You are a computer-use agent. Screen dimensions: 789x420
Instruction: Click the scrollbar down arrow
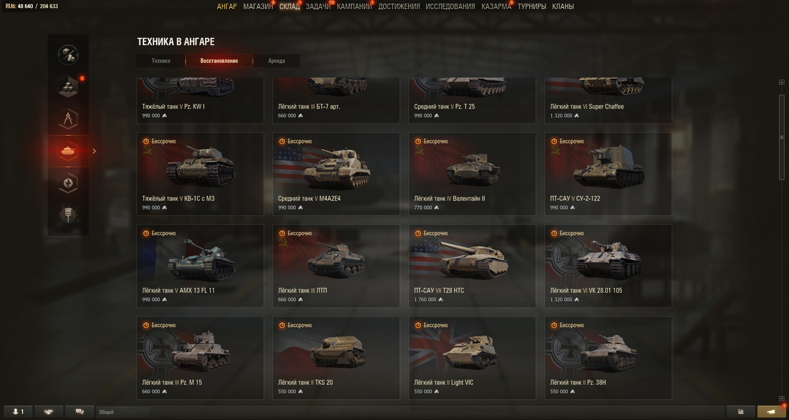(x=782, y=399)
